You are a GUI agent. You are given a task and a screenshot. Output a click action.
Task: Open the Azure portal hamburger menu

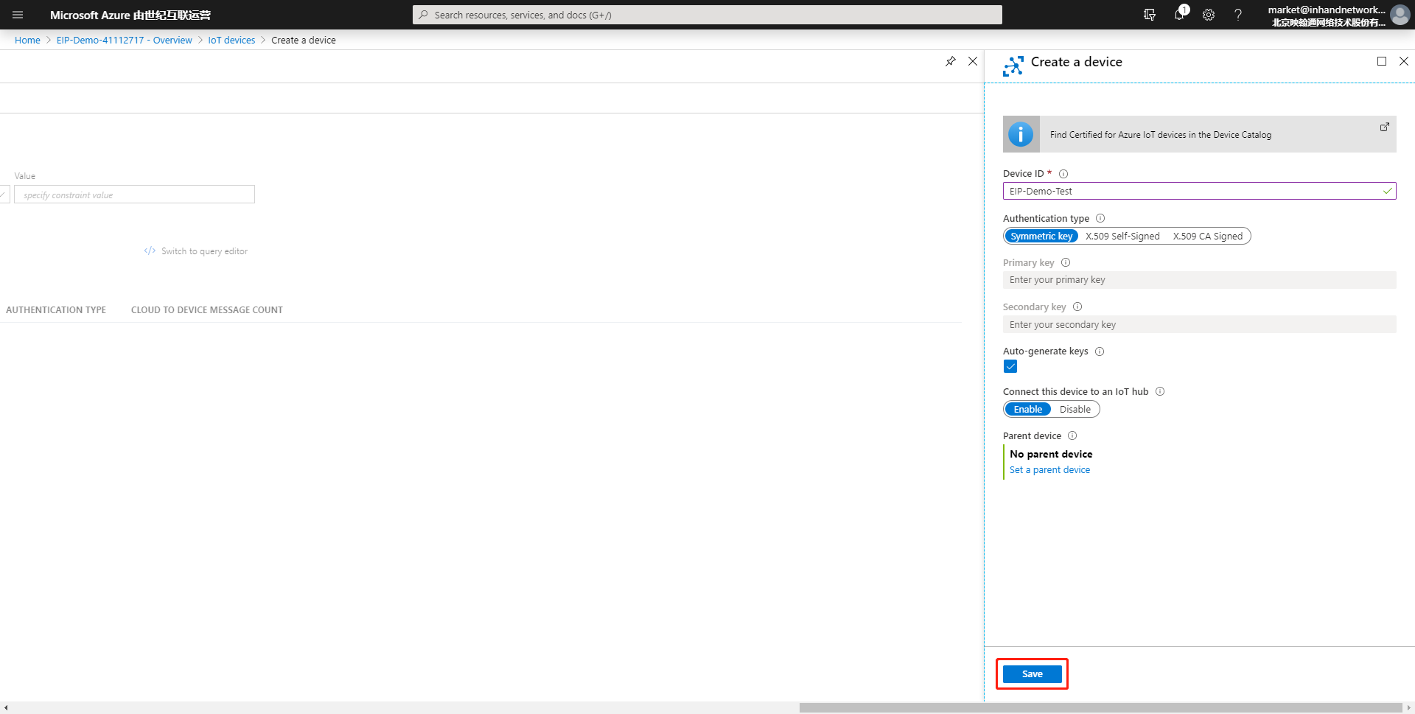click(18, 15)
